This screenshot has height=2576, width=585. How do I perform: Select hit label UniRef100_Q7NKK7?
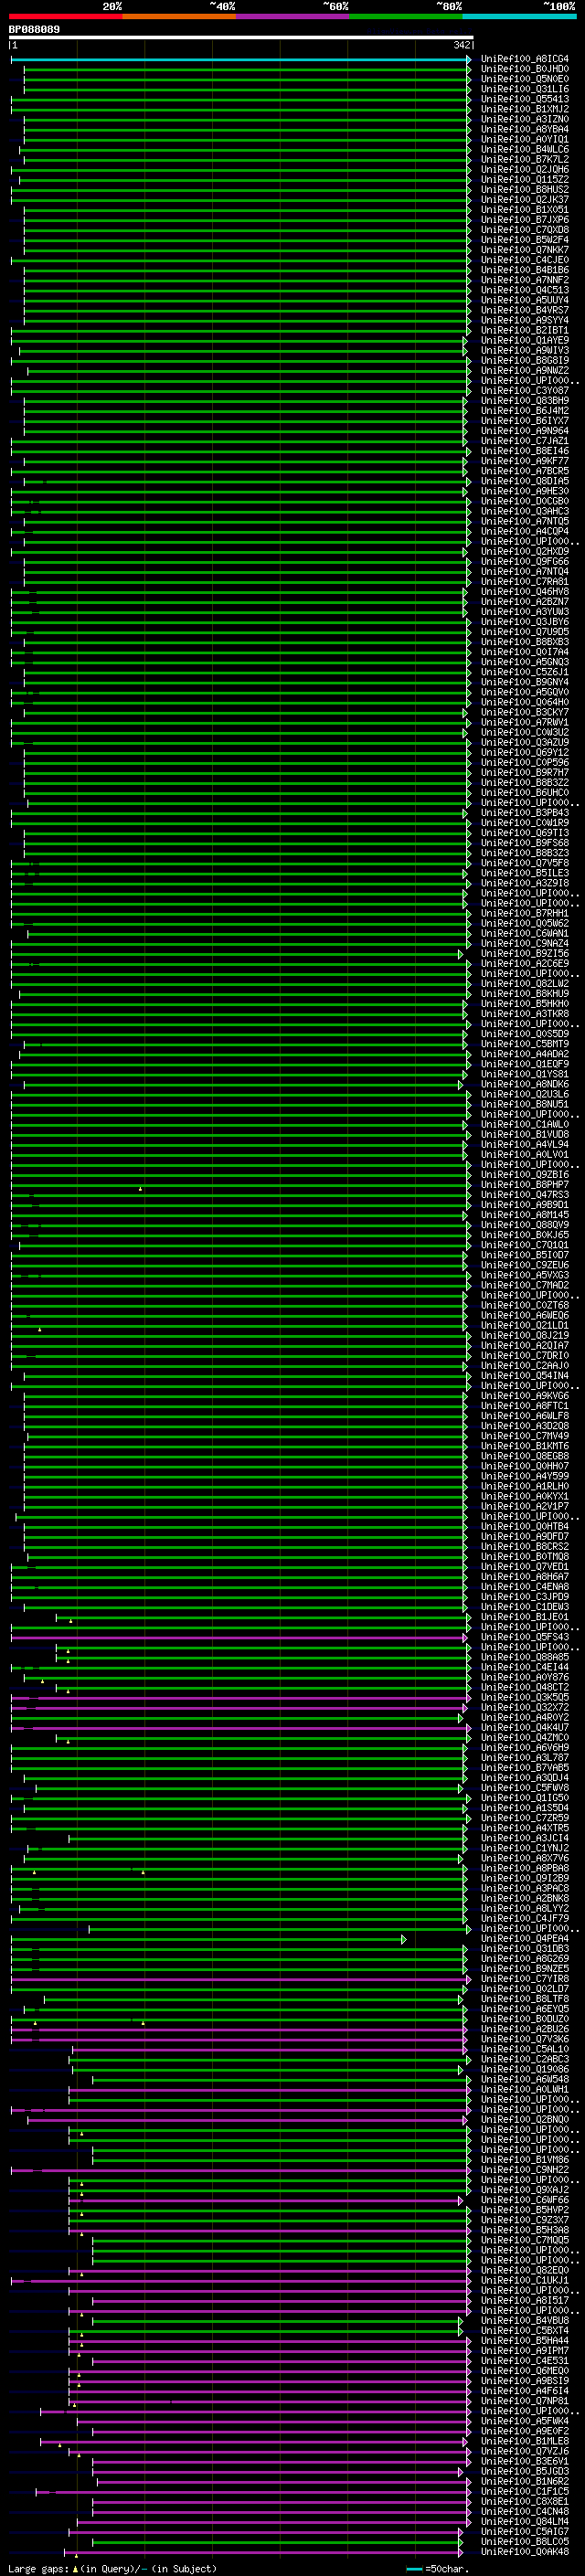pyautogui.click(x=525, y=250)
